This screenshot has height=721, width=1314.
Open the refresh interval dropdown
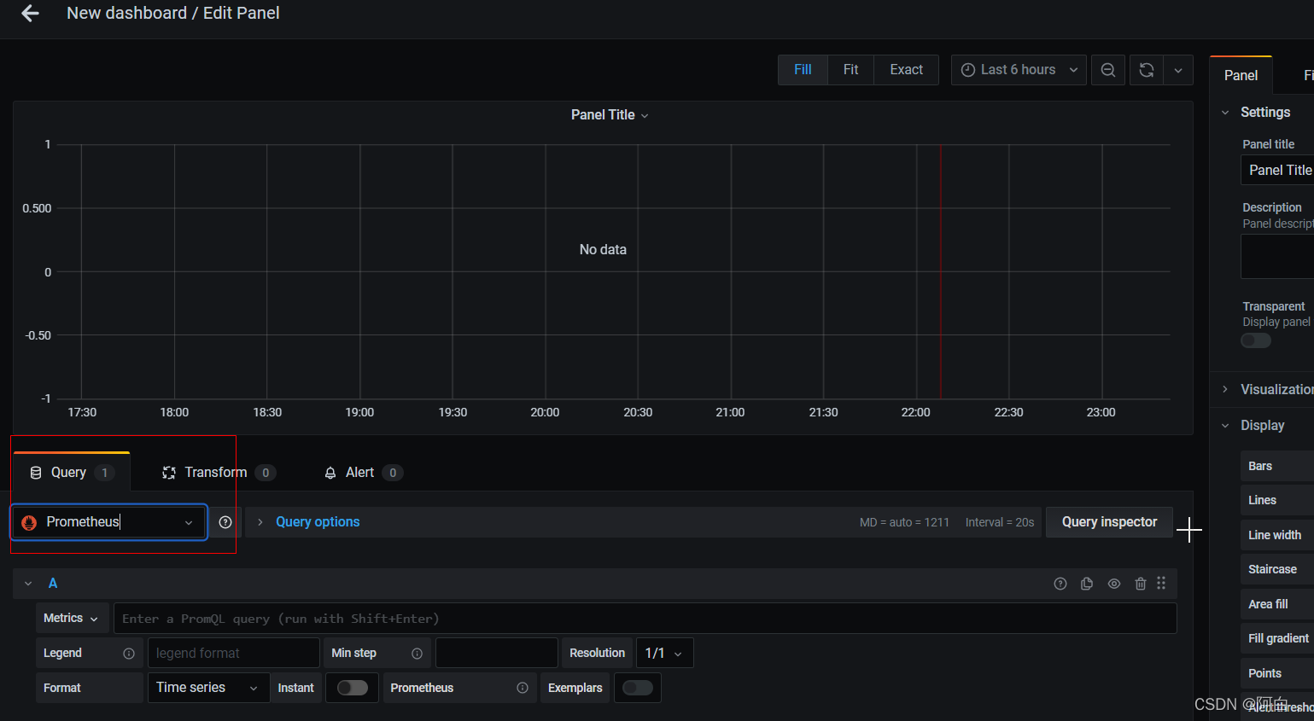tap(1178, 70)
